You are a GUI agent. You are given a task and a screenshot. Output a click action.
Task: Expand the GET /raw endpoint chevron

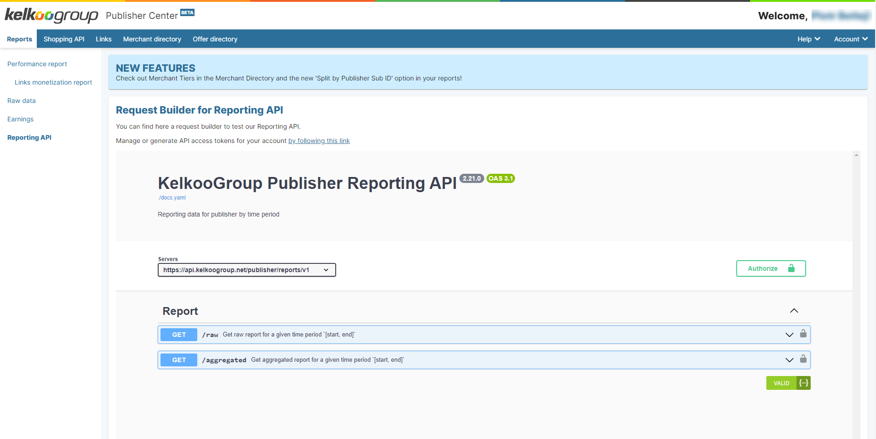coord(789,335)
